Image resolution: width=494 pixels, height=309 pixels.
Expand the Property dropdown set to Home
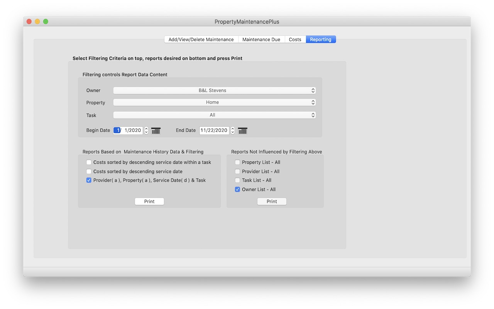click(214, 102)
